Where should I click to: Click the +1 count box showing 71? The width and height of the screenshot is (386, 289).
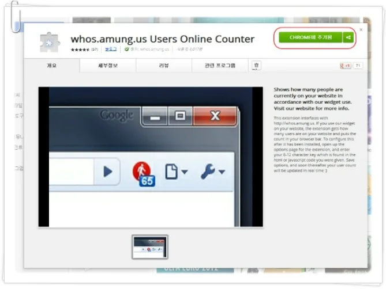(358, 66)
